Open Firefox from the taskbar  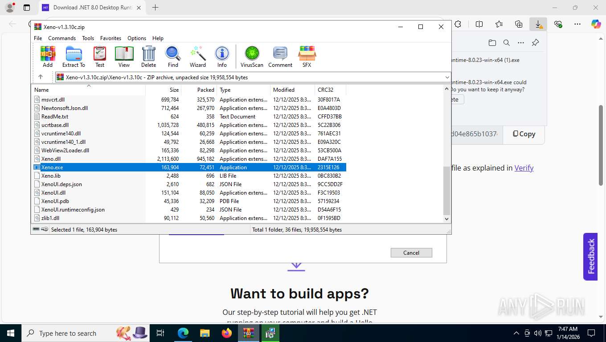tap(227, 333)
